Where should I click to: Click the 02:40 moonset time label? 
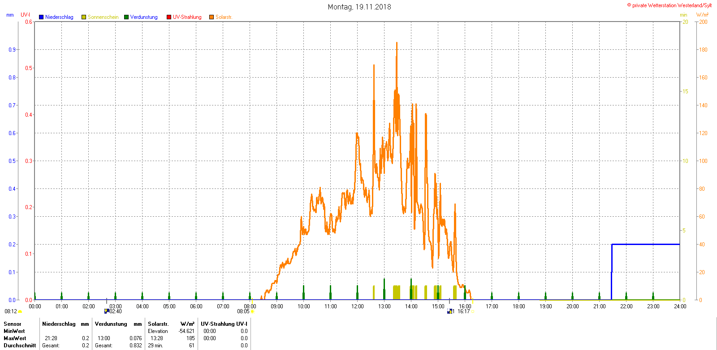pos(116,311)
